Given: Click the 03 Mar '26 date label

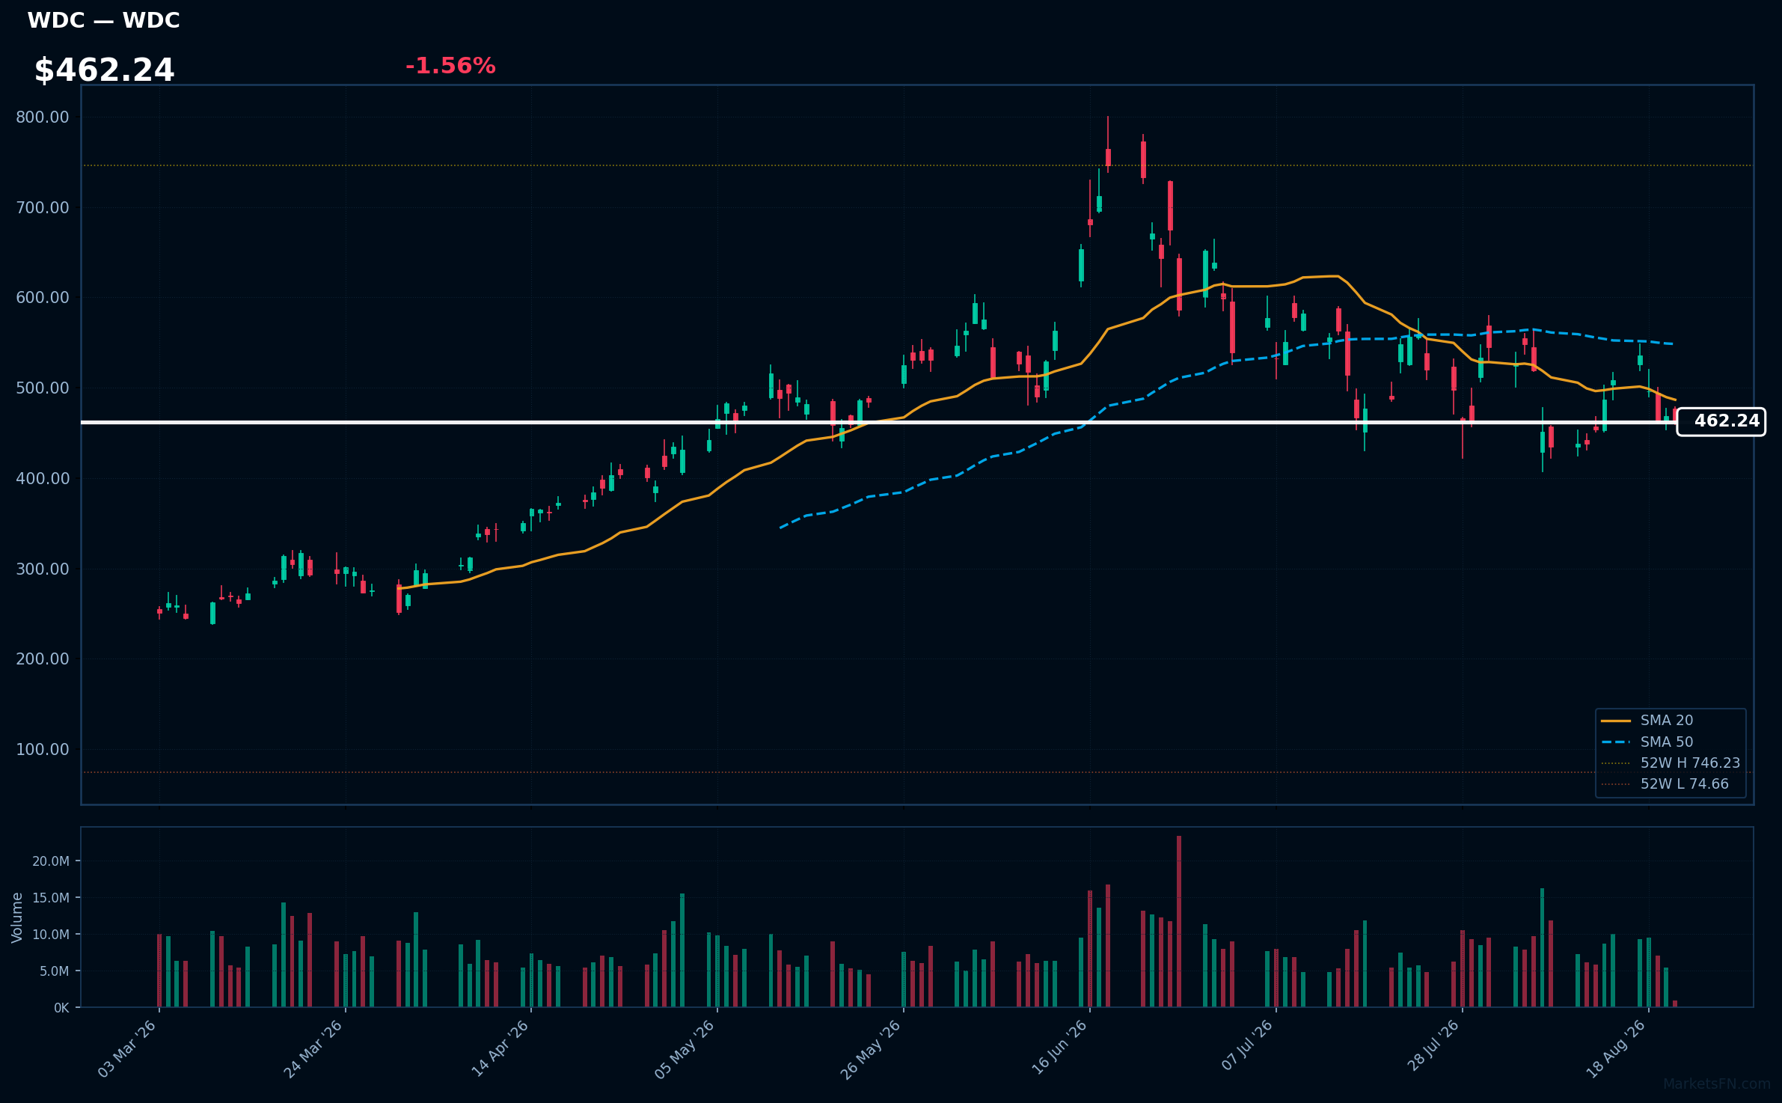Looking at the screenshot, I should click(x=127, y=1048).
